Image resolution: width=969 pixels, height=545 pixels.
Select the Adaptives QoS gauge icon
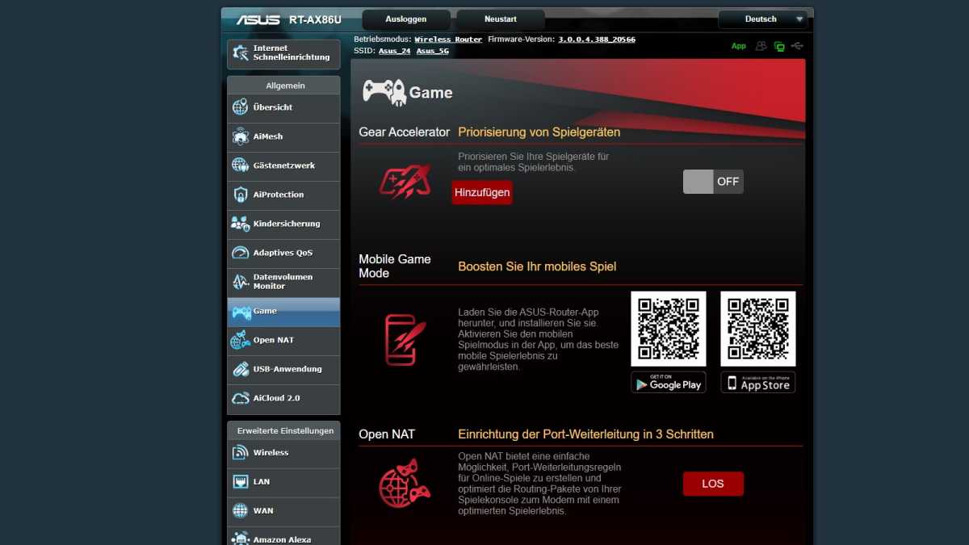240,253
